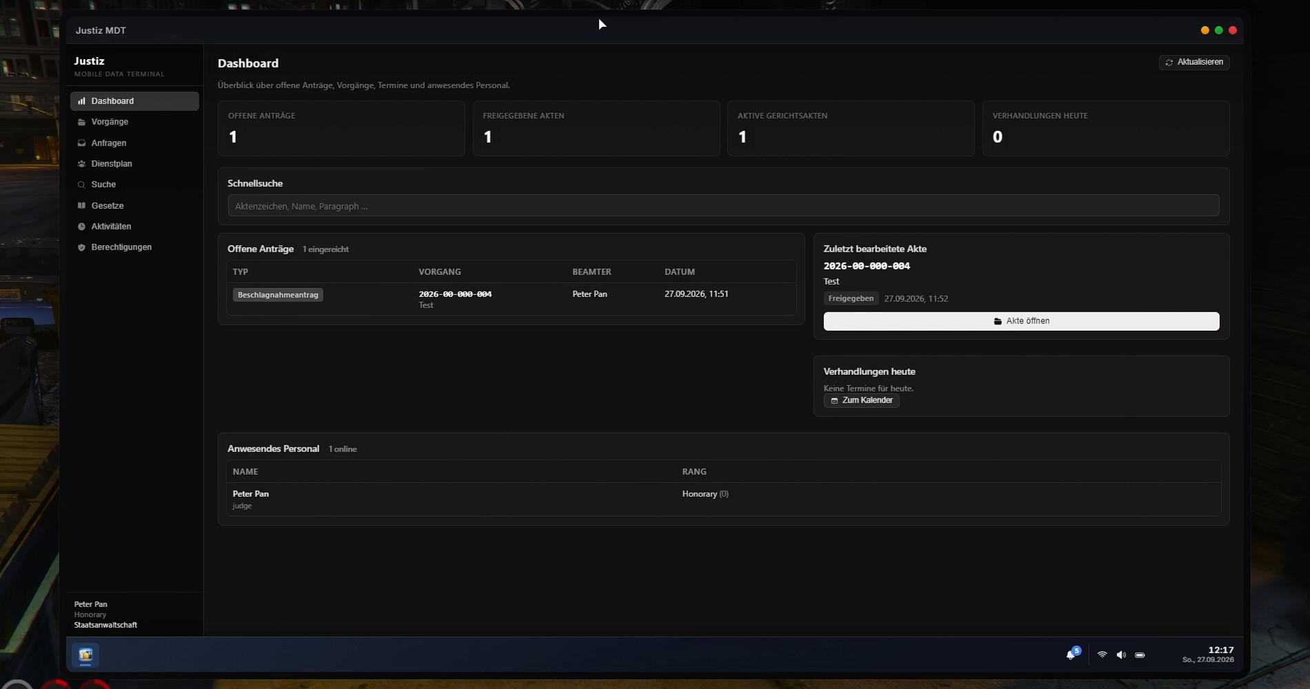Image resolution: width=1310 pixels, height=689 pixels.
Task: Click the Aktivitäten clock icon
Action: [81, 227]
